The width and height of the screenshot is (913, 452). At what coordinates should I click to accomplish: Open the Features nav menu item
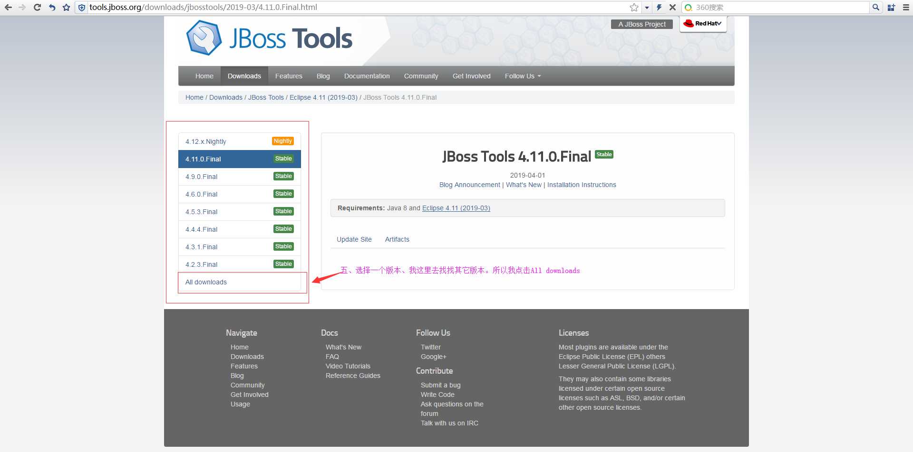[289, 76]
